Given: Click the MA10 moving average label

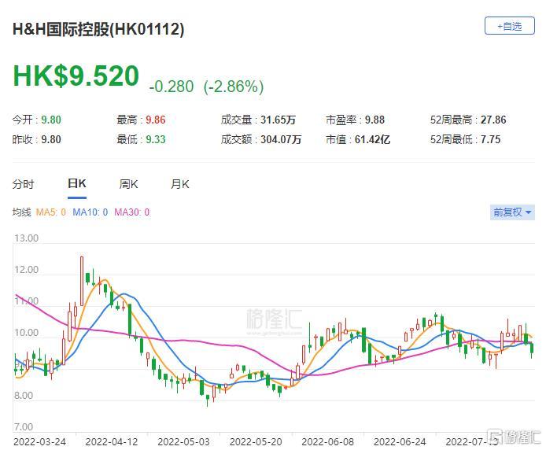Looking at the screenshot, I should 90,212.
